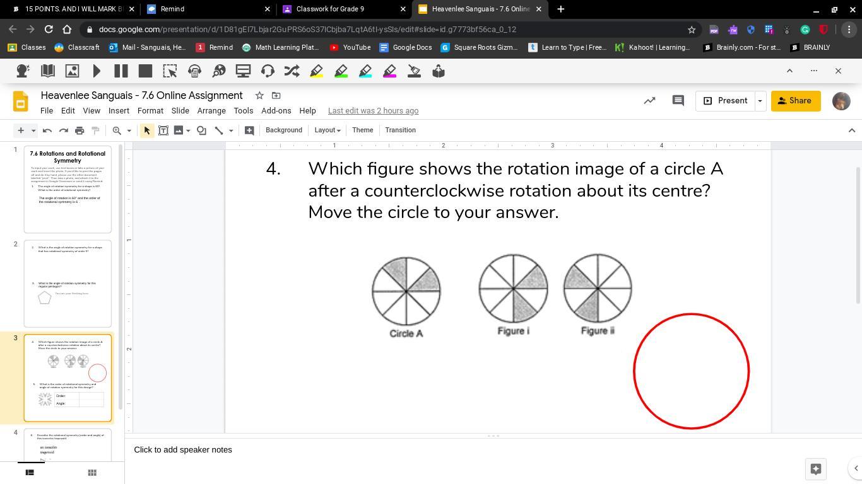Click the yellow Share button
This screenshot has height=484, width=862.
tap(795, 101)
